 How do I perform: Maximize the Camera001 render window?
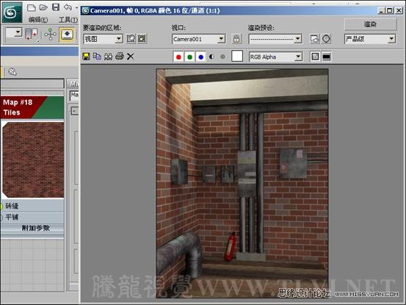click(x=389, y=10)
